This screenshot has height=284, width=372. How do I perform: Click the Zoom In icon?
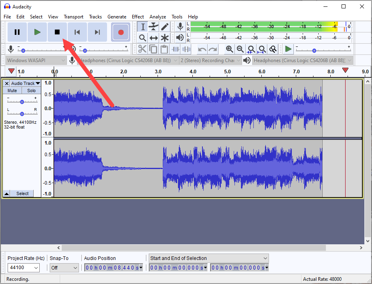coord(229,49)
